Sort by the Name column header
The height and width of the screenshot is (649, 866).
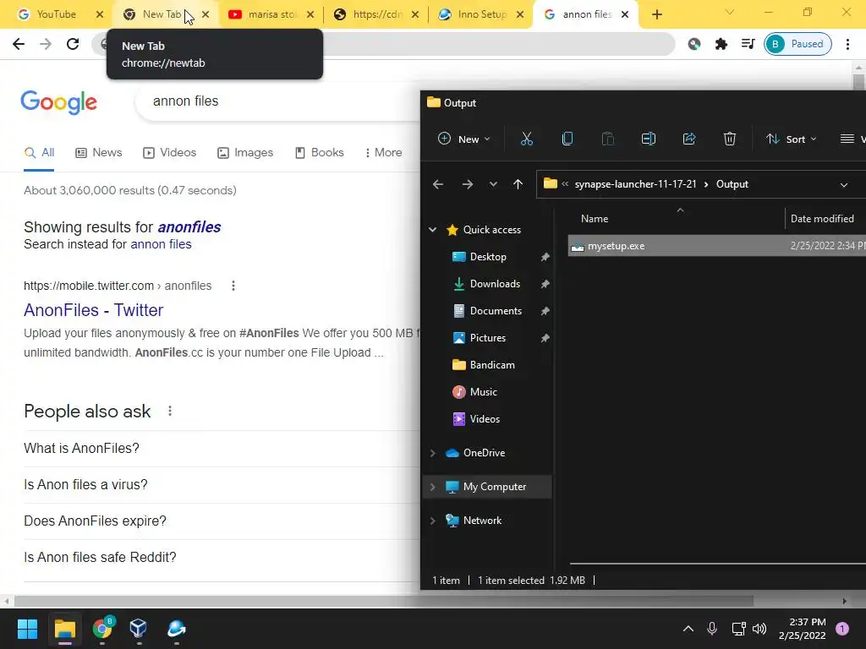click(x=595, y=219)
